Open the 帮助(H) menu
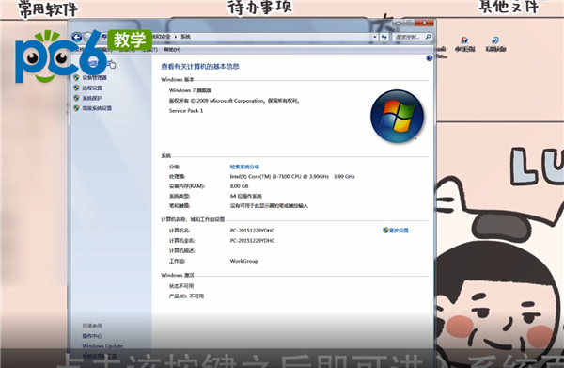Screen dimensions: 564x368 [172, 50]
